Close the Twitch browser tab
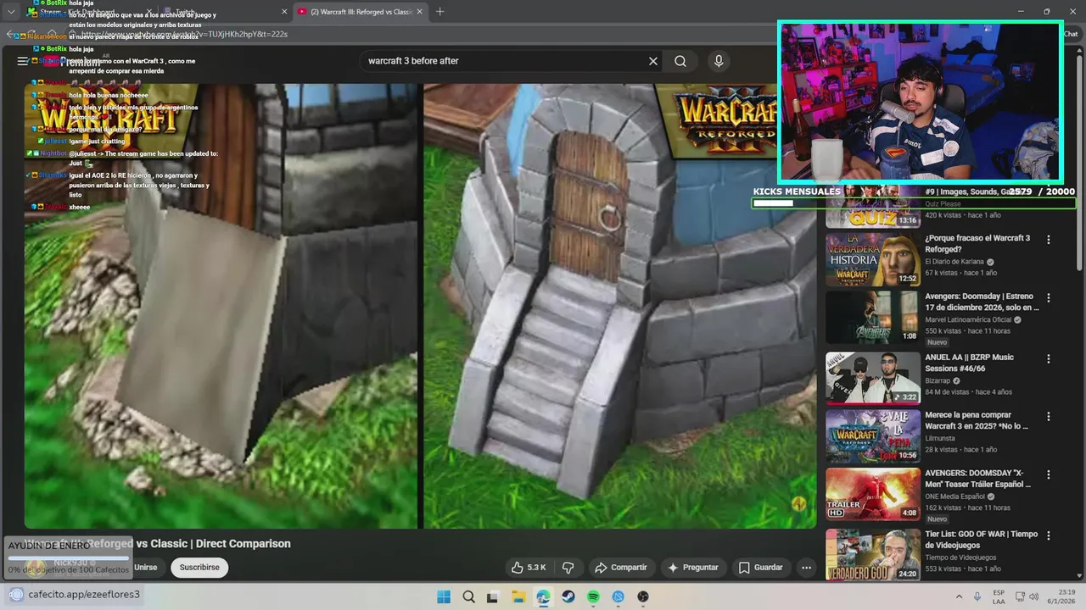1086x610 pixels. coord(283,12)
